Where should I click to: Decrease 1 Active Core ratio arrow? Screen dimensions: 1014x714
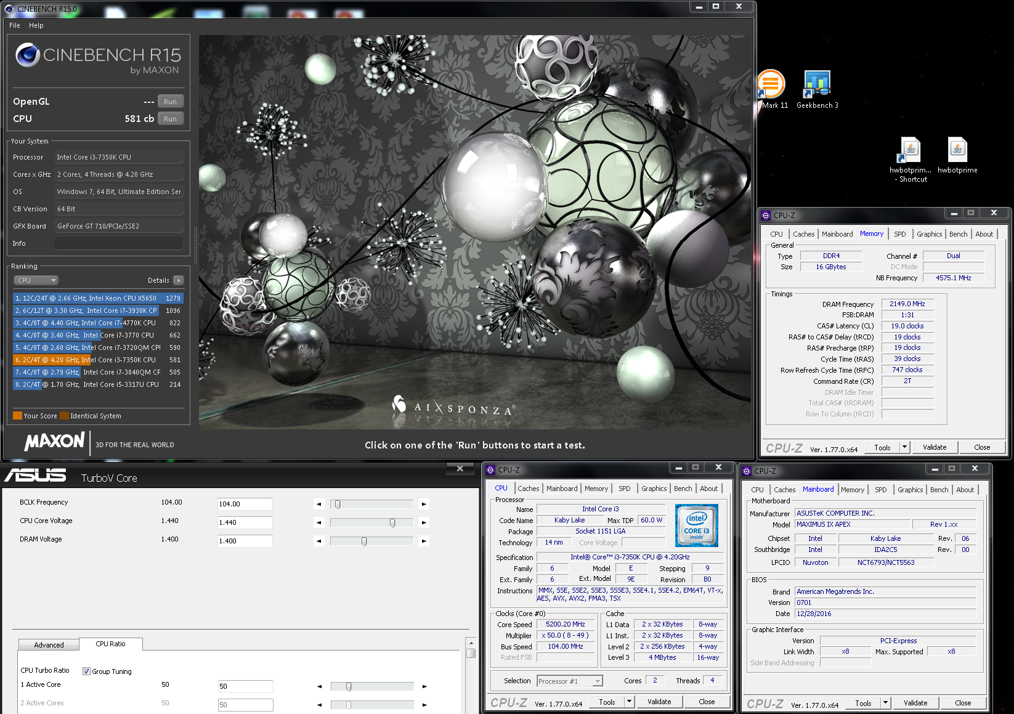(x=319, y=686)
